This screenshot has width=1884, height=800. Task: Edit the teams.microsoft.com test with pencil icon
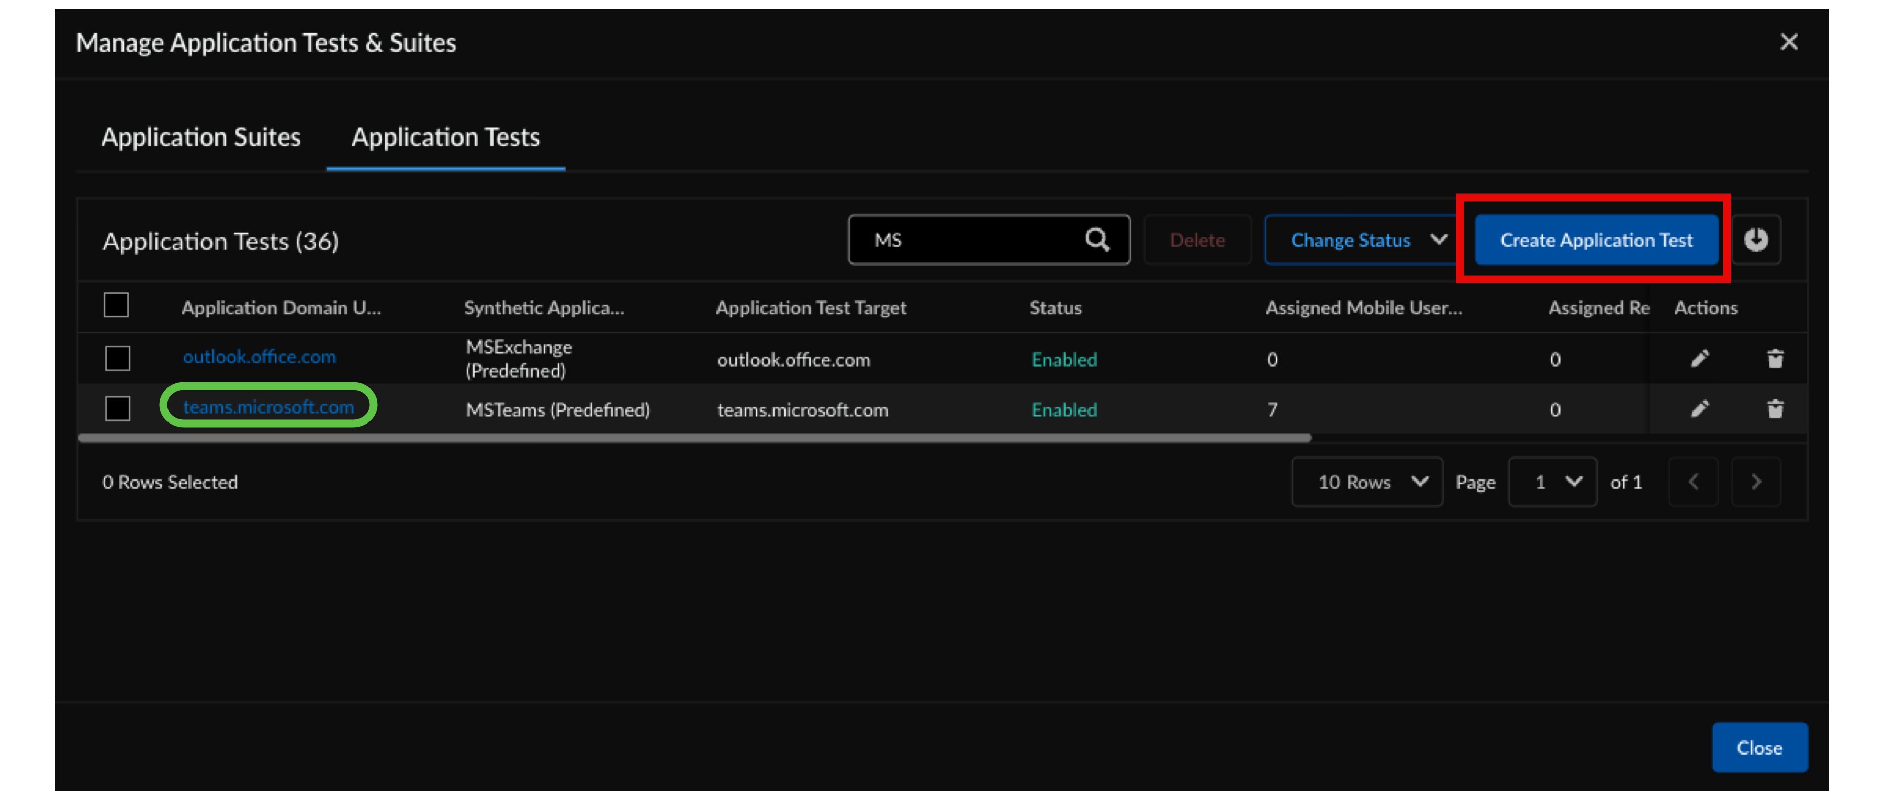click(1700, 409)
